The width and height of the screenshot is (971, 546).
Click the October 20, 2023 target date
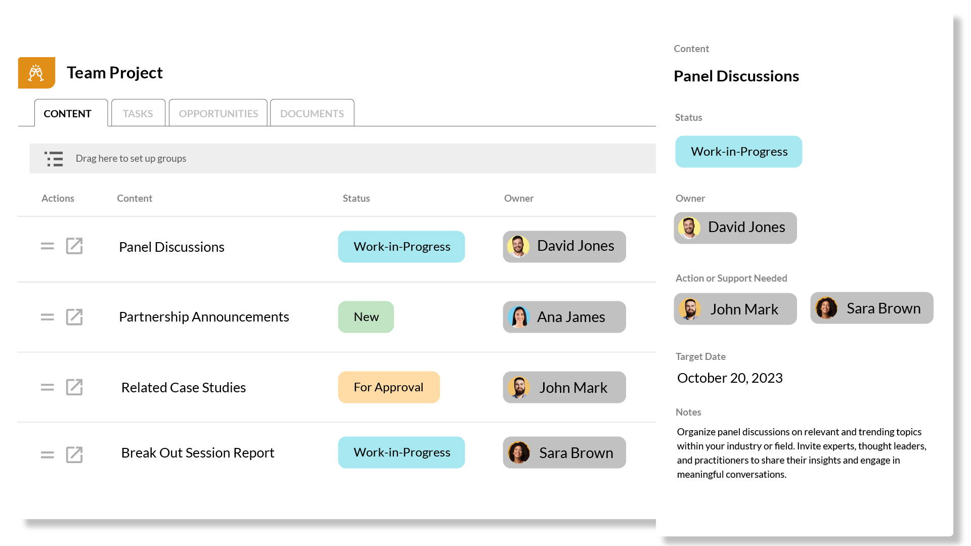(x=730, y=378)
